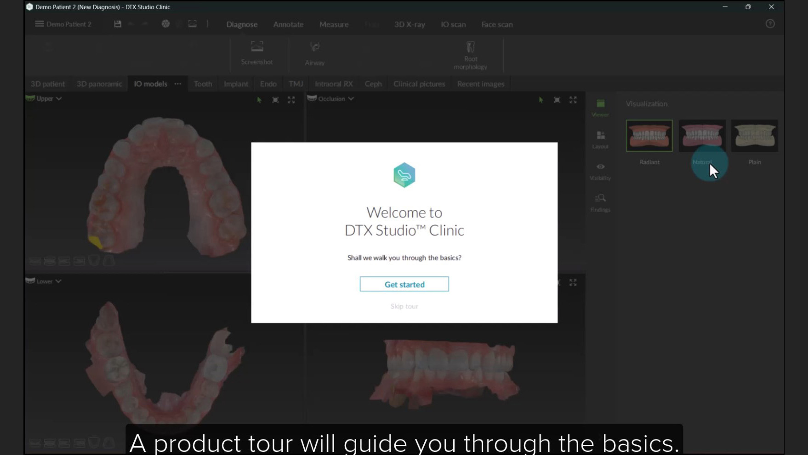The width and height of the screenshot is (808, 455).
Task: Restore down the DTX Studio Clinic window
Action: tap(748, 7)
